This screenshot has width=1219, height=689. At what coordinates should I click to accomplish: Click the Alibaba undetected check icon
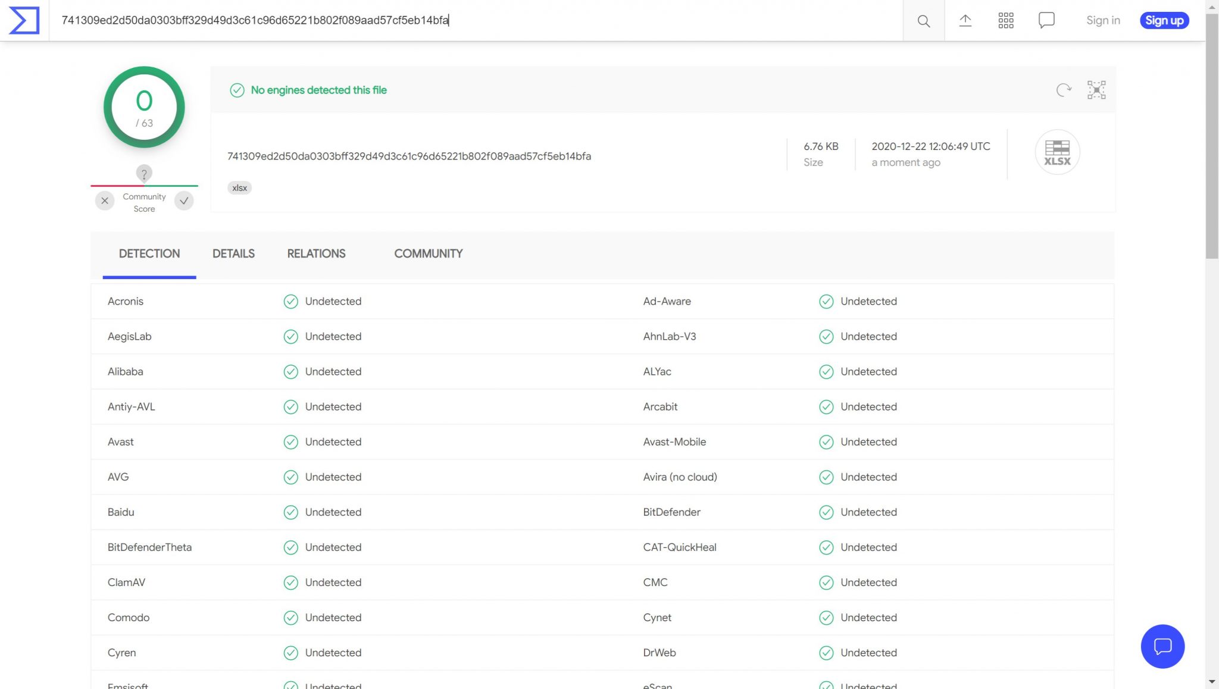click(x=290, y=372)
